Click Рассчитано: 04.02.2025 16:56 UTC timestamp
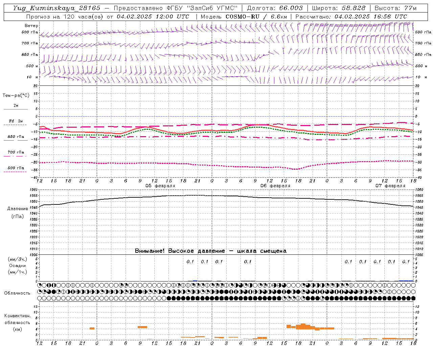Image resolution: width=433 pixels, height=346 pixels. tap(351, 17)
